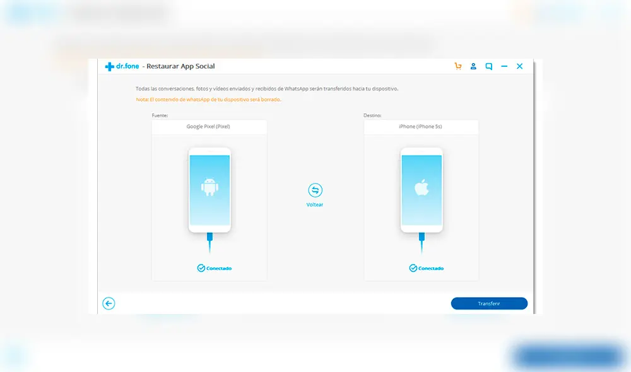
Task: Click the user account profile icon
Action: click(473, 66)
